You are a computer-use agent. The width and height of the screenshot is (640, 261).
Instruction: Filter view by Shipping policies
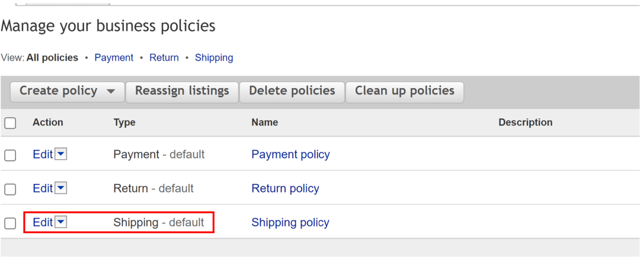[x=214, y=57]
